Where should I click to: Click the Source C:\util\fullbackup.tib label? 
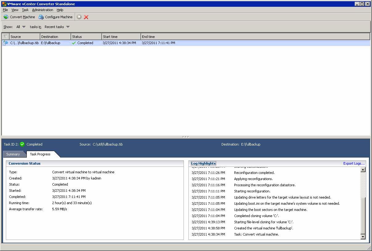(x=101, y=144)
